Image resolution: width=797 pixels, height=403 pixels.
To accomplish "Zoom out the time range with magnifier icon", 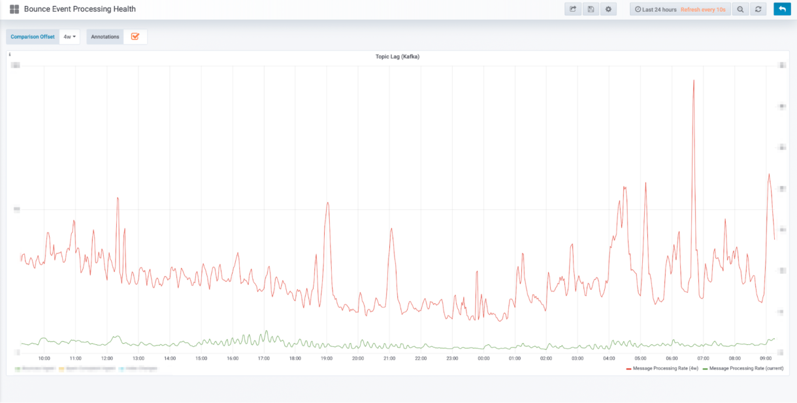I will 740,9.
